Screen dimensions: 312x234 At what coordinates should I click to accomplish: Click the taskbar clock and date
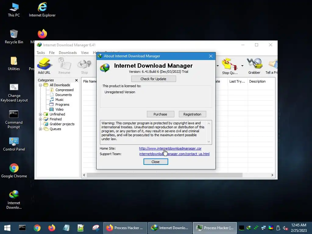(299, 228)
